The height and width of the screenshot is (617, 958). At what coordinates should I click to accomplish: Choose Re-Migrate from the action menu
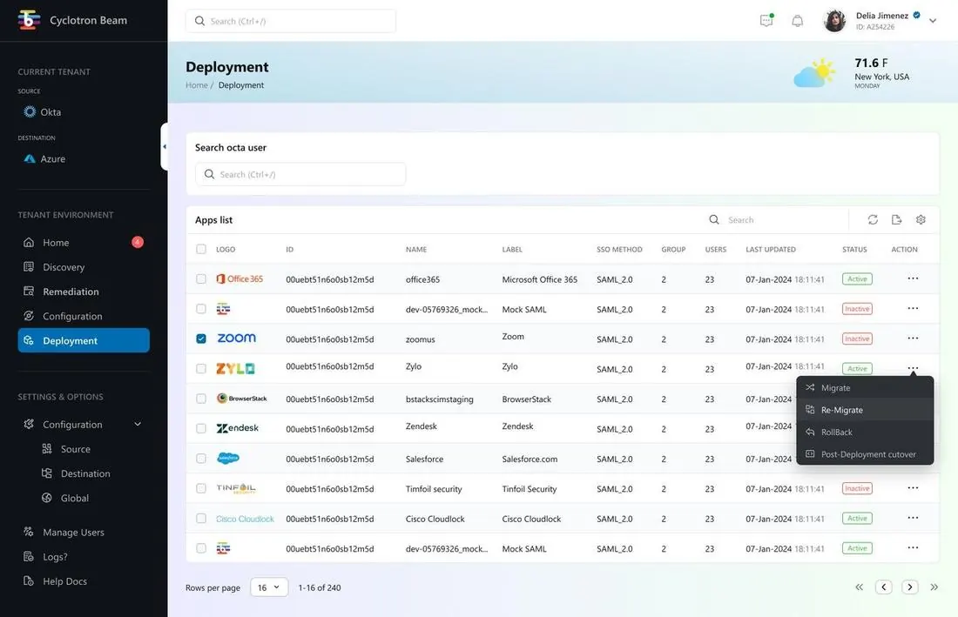tap(865, 410)
